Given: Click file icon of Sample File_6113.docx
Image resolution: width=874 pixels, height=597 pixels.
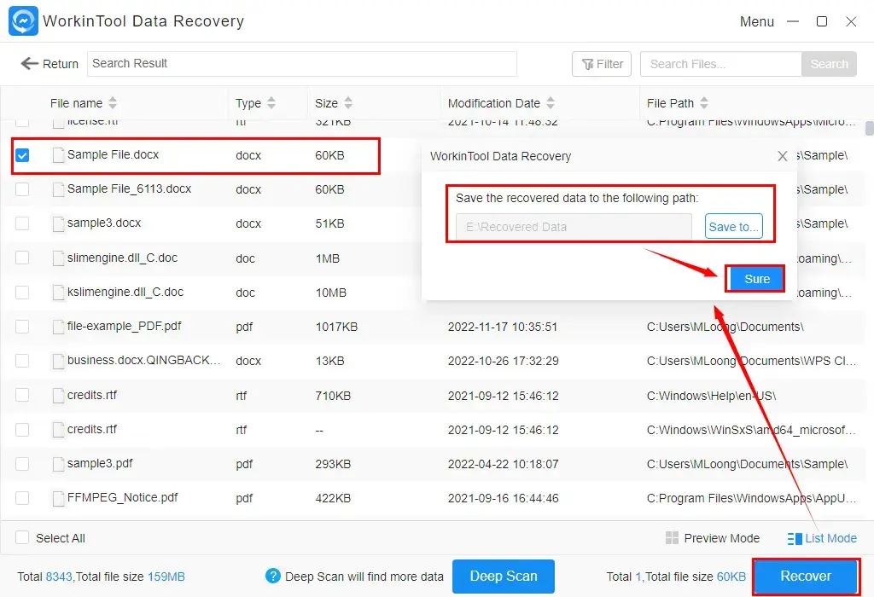Looking at the screenshot, I should 58,189.
